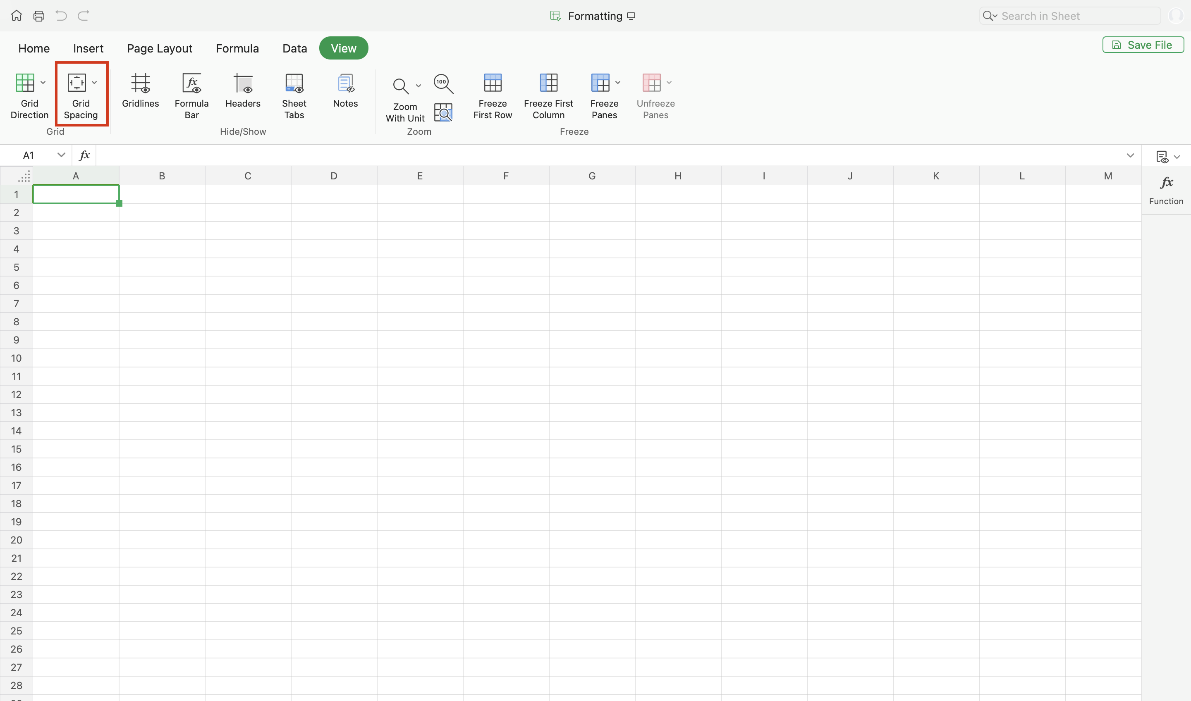The height and width of the screenshot is (701, 1191).
Task: Open the A1 name box dropdown
Action: (61, 155)
